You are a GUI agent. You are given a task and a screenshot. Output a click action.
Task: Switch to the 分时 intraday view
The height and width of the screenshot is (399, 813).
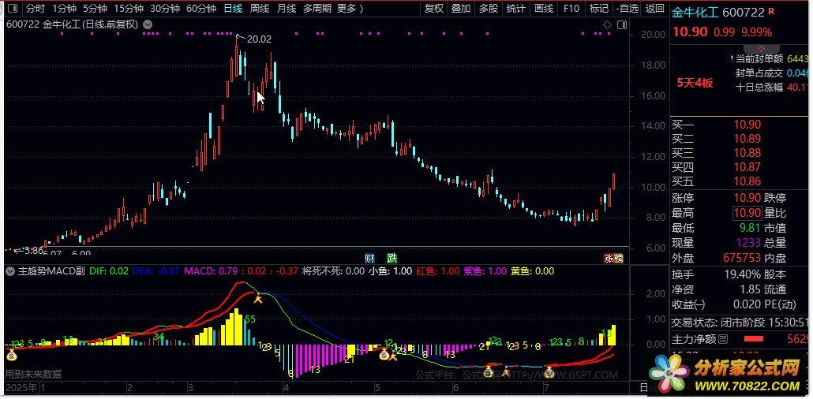click(x=36, y=9)
